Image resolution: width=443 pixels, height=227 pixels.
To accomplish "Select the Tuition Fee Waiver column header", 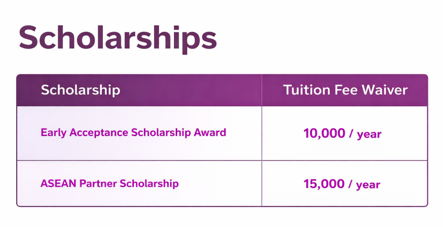I will [345, 90].
